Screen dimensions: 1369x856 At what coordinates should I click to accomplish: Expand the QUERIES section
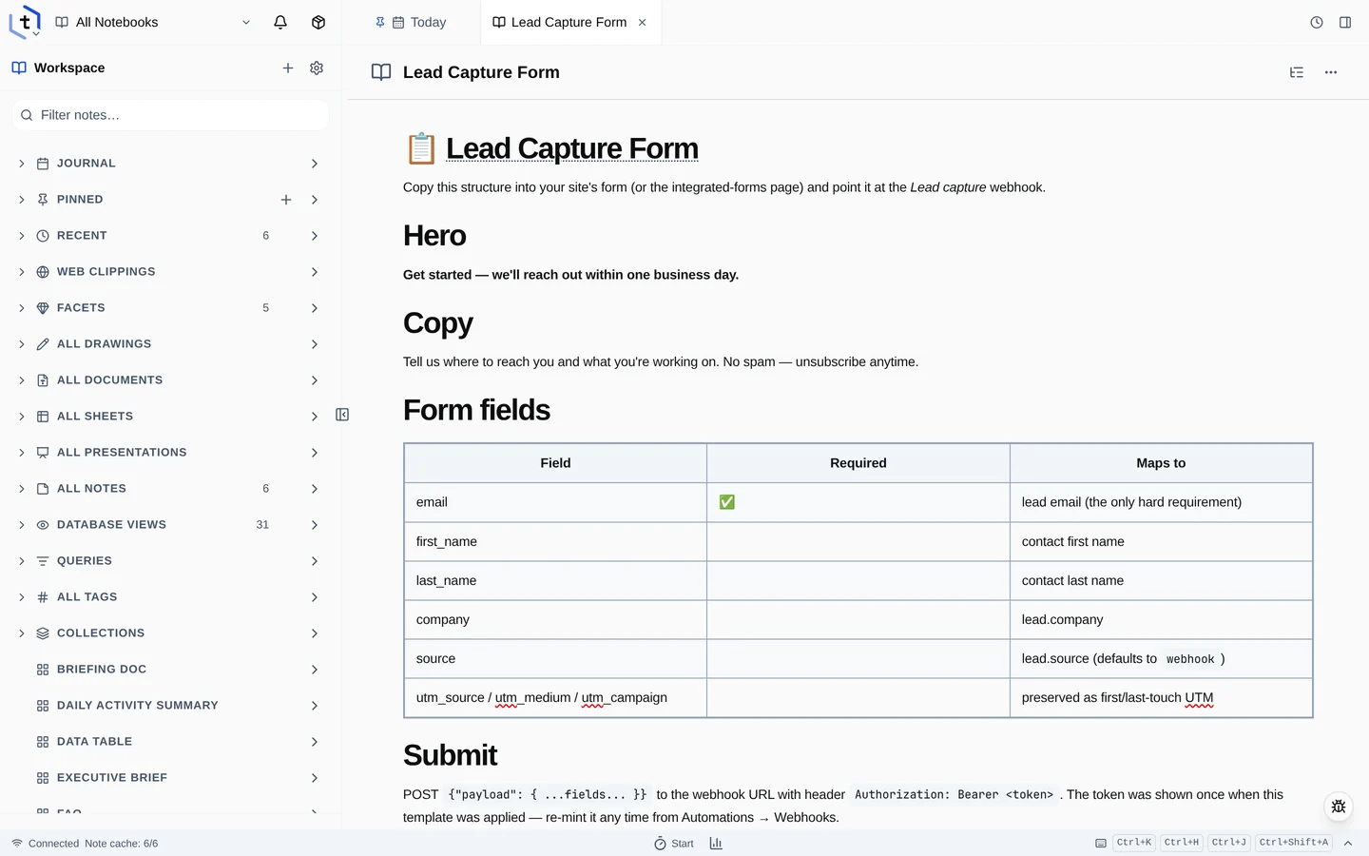tap(22, 561)
